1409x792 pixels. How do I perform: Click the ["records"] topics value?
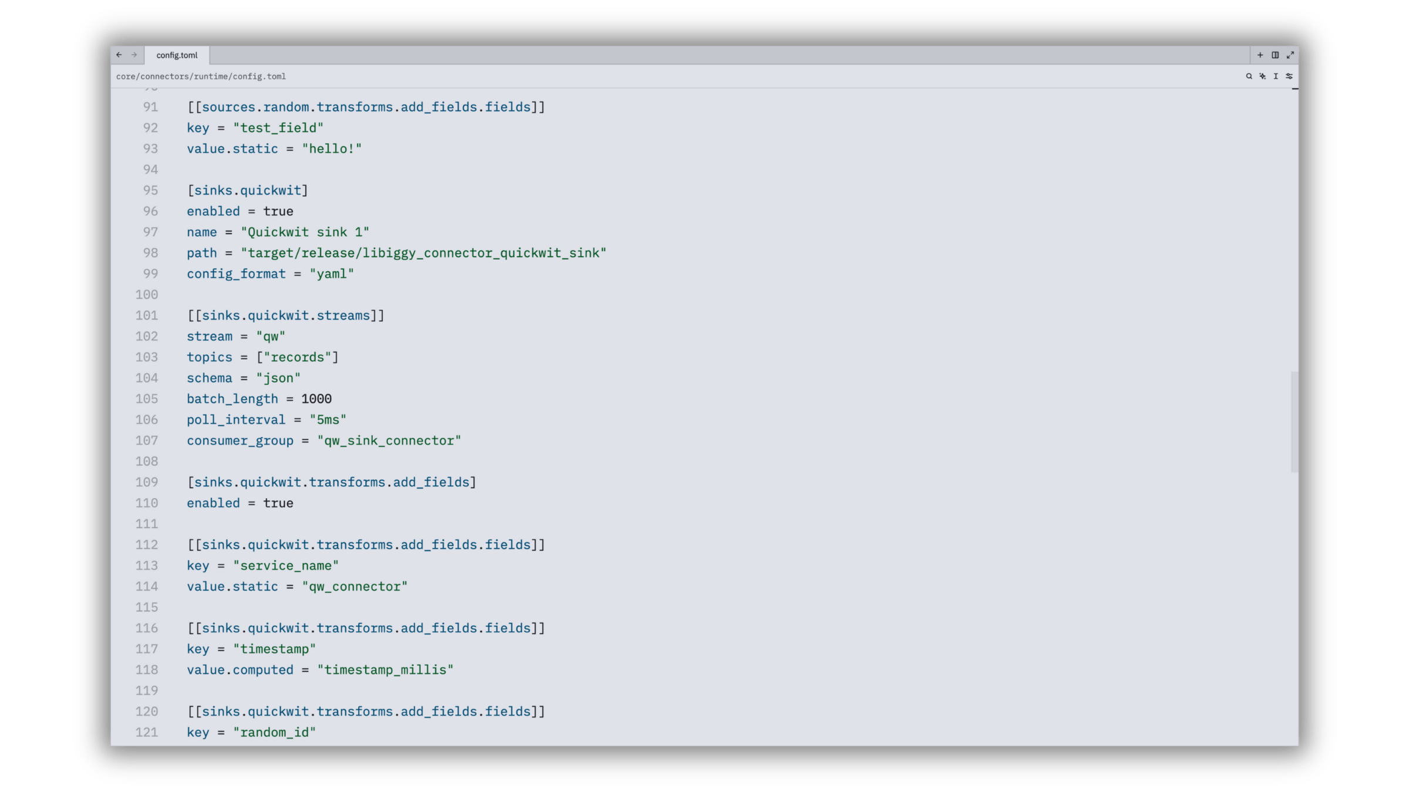point(298,357)
